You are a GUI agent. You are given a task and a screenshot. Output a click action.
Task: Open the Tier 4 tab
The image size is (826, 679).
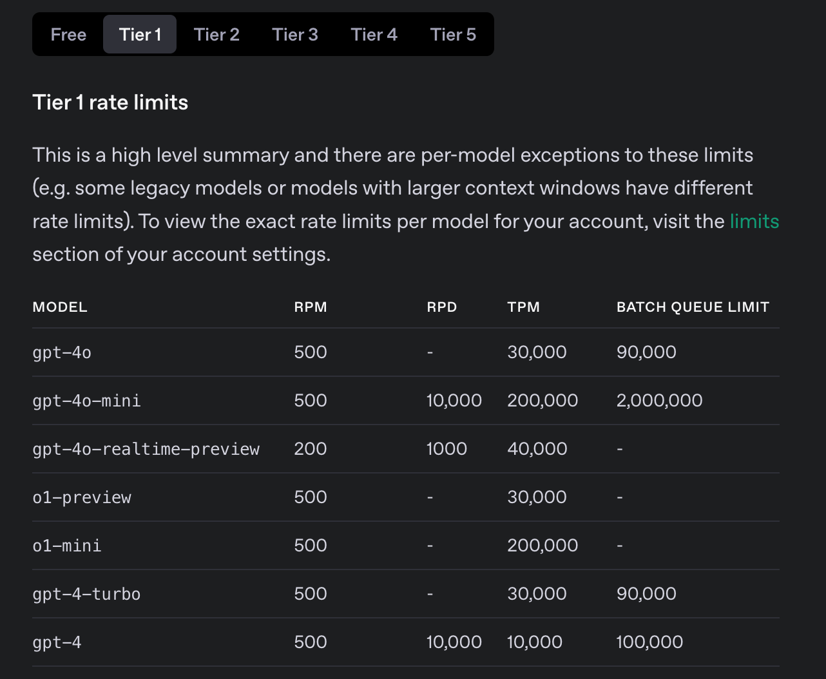[374, 34]
